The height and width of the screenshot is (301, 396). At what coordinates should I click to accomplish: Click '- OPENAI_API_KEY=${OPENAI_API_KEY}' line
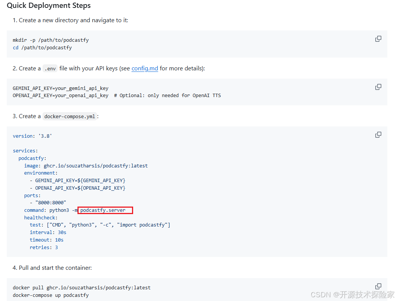pyautogui.click(x=77, y=188)
